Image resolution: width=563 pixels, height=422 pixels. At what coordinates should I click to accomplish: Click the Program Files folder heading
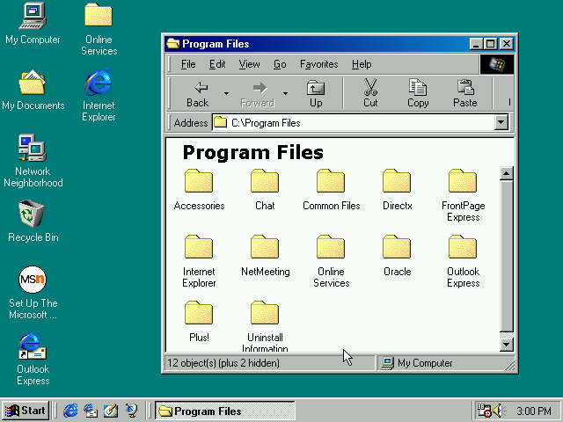point(253,152)
